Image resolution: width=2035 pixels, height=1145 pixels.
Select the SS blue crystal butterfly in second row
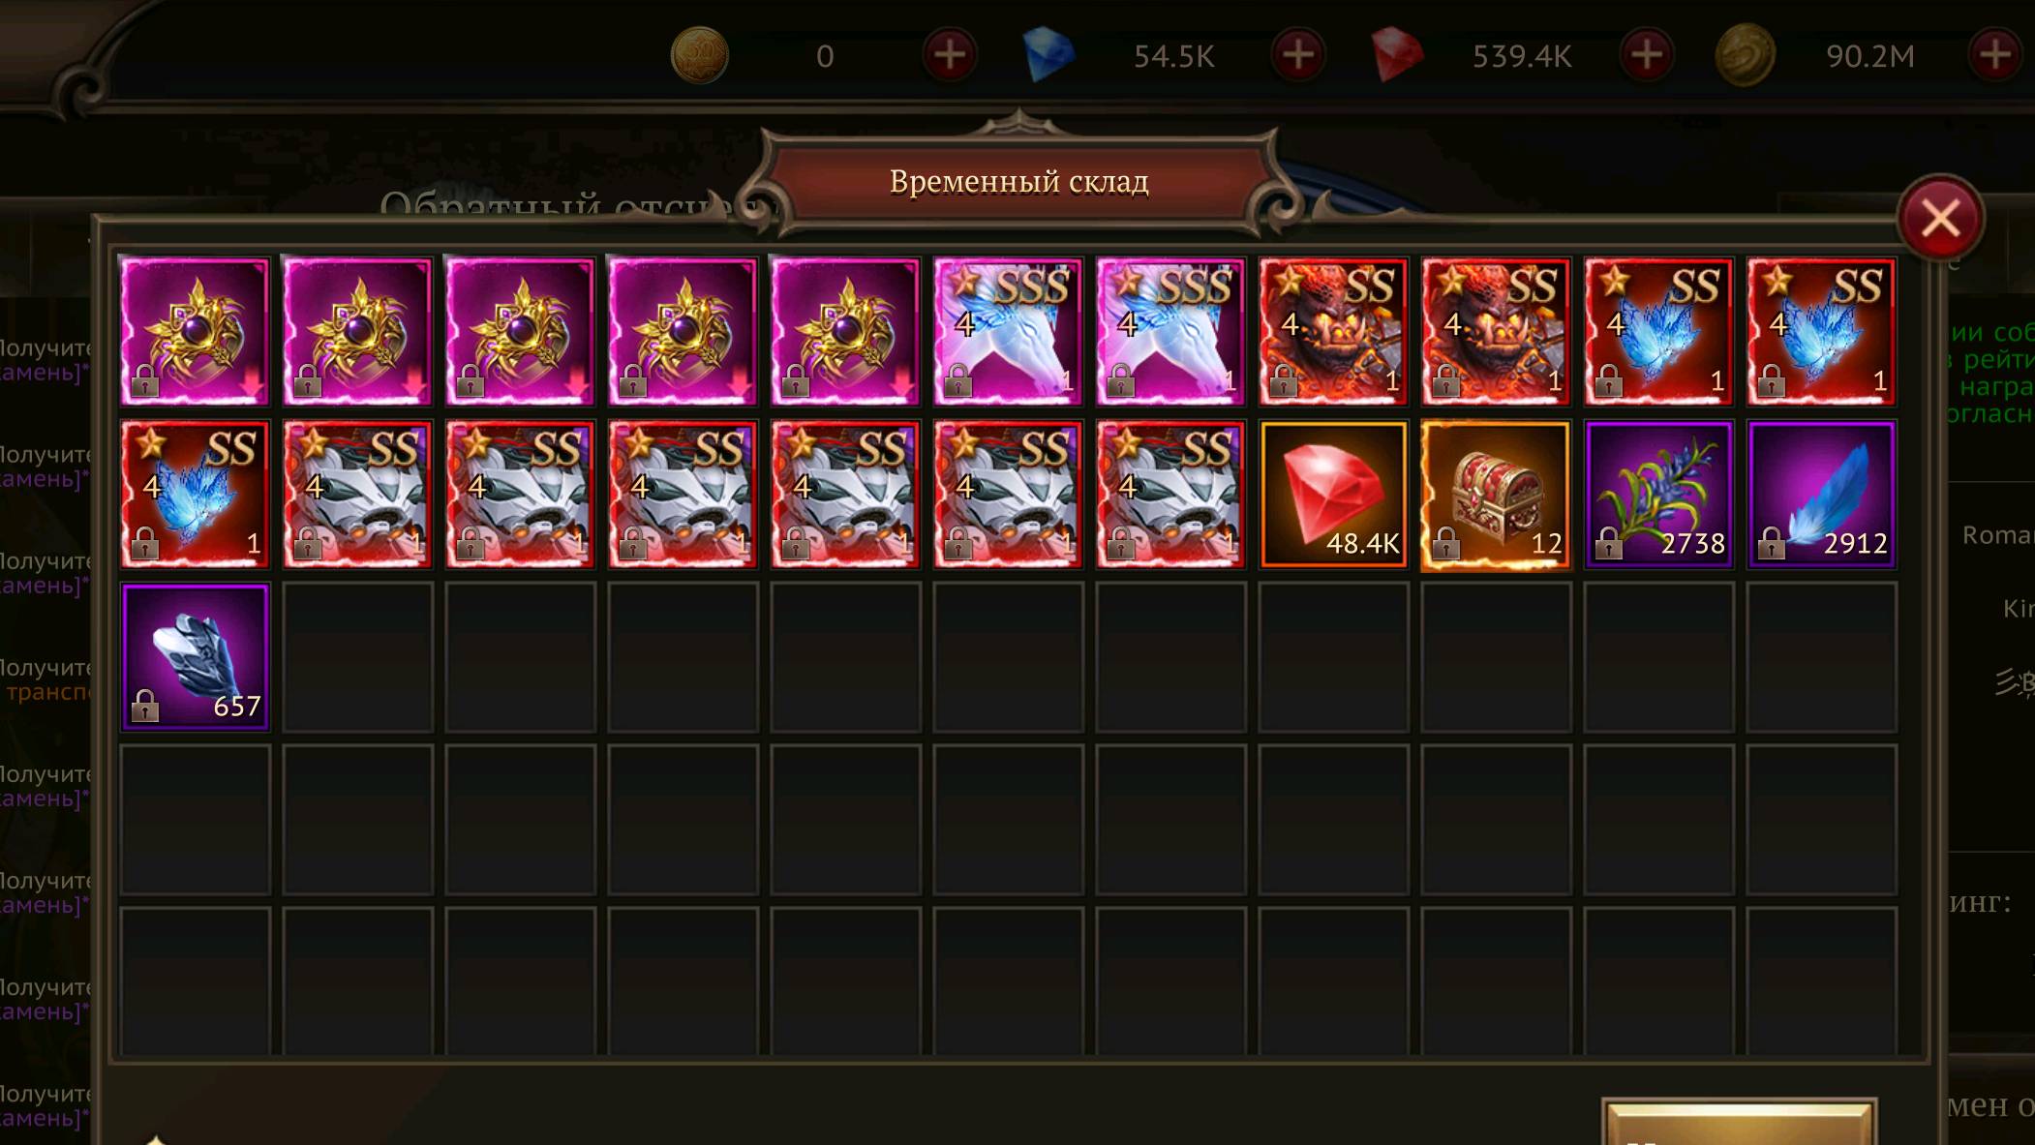click(x=195, y=495)
